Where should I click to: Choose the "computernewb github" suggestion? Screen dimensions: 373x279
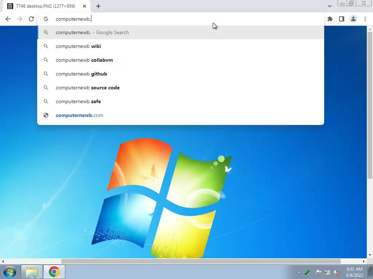[x=181, y=74]
